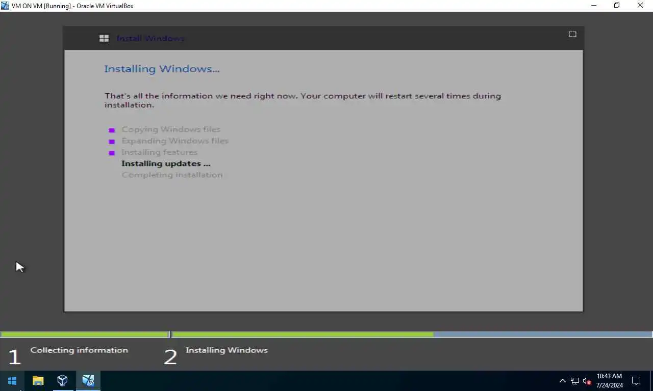This screenshot has height=391, width=653.
Task: Click the 7/24/2024 date in taskbar
Action: click(x=609, y=385)
